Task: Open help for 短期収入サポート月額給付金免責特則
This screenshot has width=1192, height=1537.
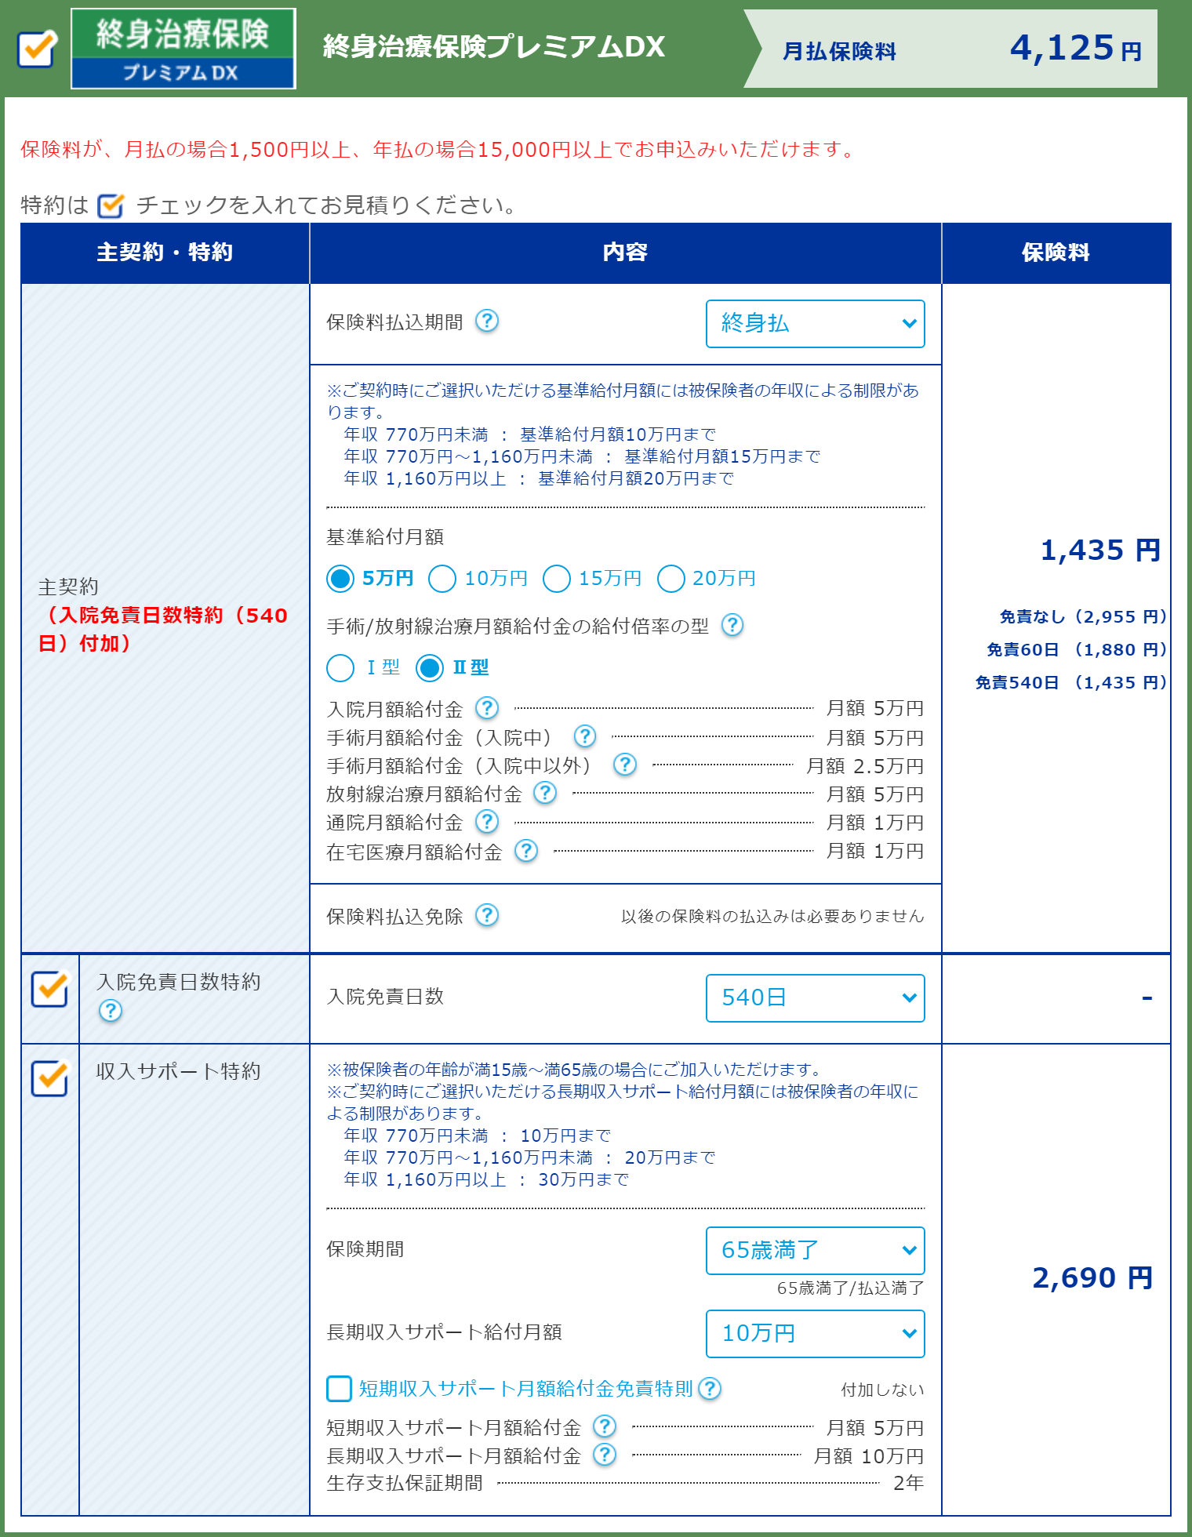Action: [710, 1389]
